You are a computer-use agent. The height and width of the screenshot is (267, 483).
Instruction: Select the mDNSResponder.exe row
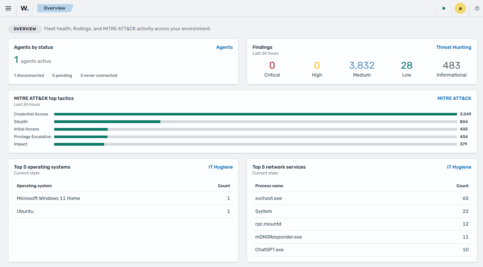click(362, 237)
